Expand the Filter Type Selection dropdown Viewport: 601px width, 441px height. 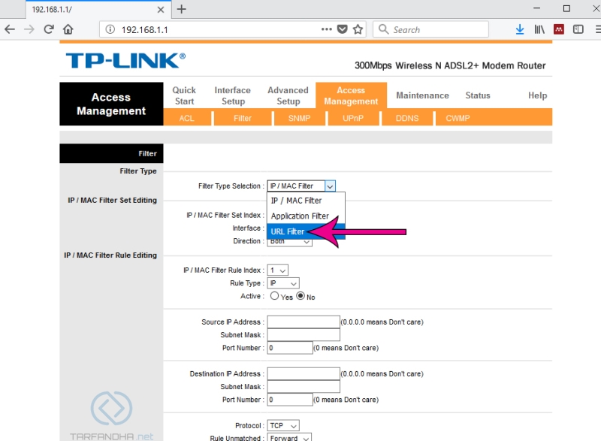coord(301,186)
